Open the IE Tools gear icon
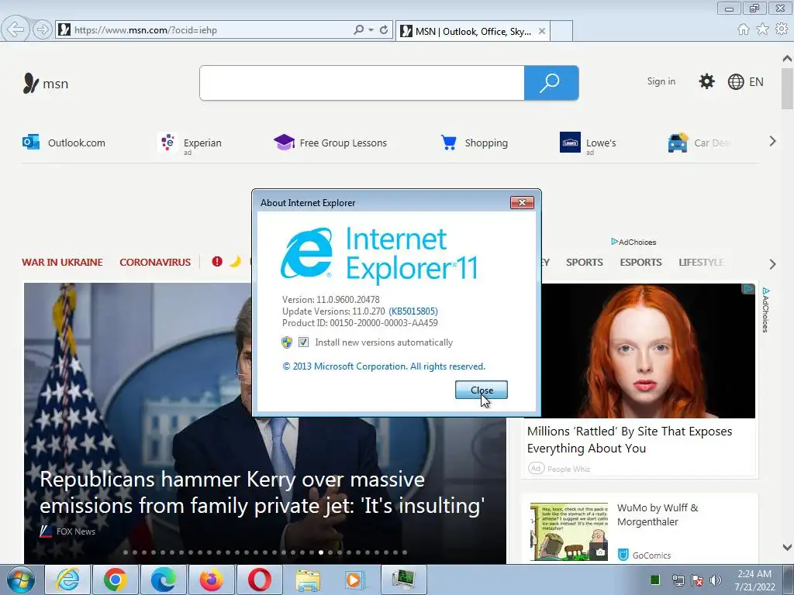 [782, 29]
